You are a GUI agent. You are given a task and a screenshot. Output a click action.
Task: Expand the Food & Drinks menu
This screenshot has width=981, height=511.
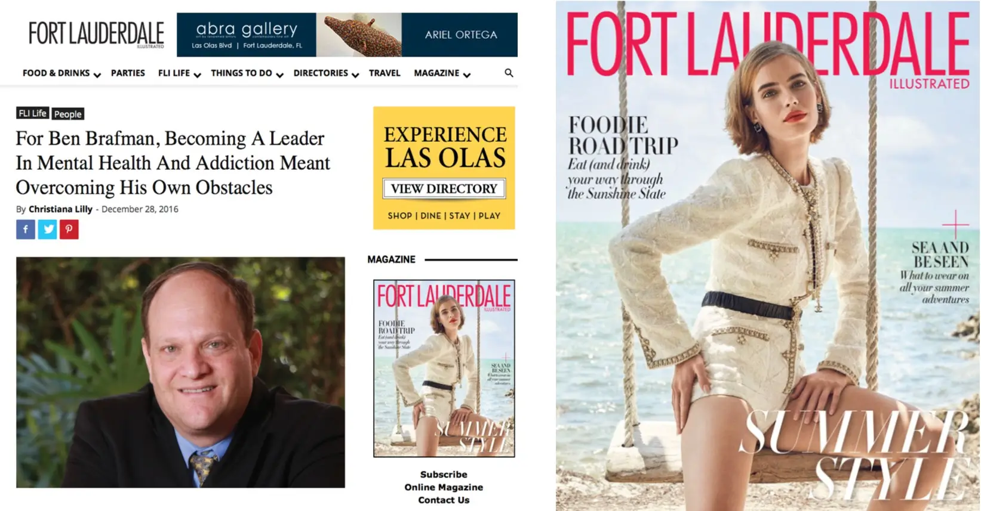pyautogui.click(x=61, y=73)
